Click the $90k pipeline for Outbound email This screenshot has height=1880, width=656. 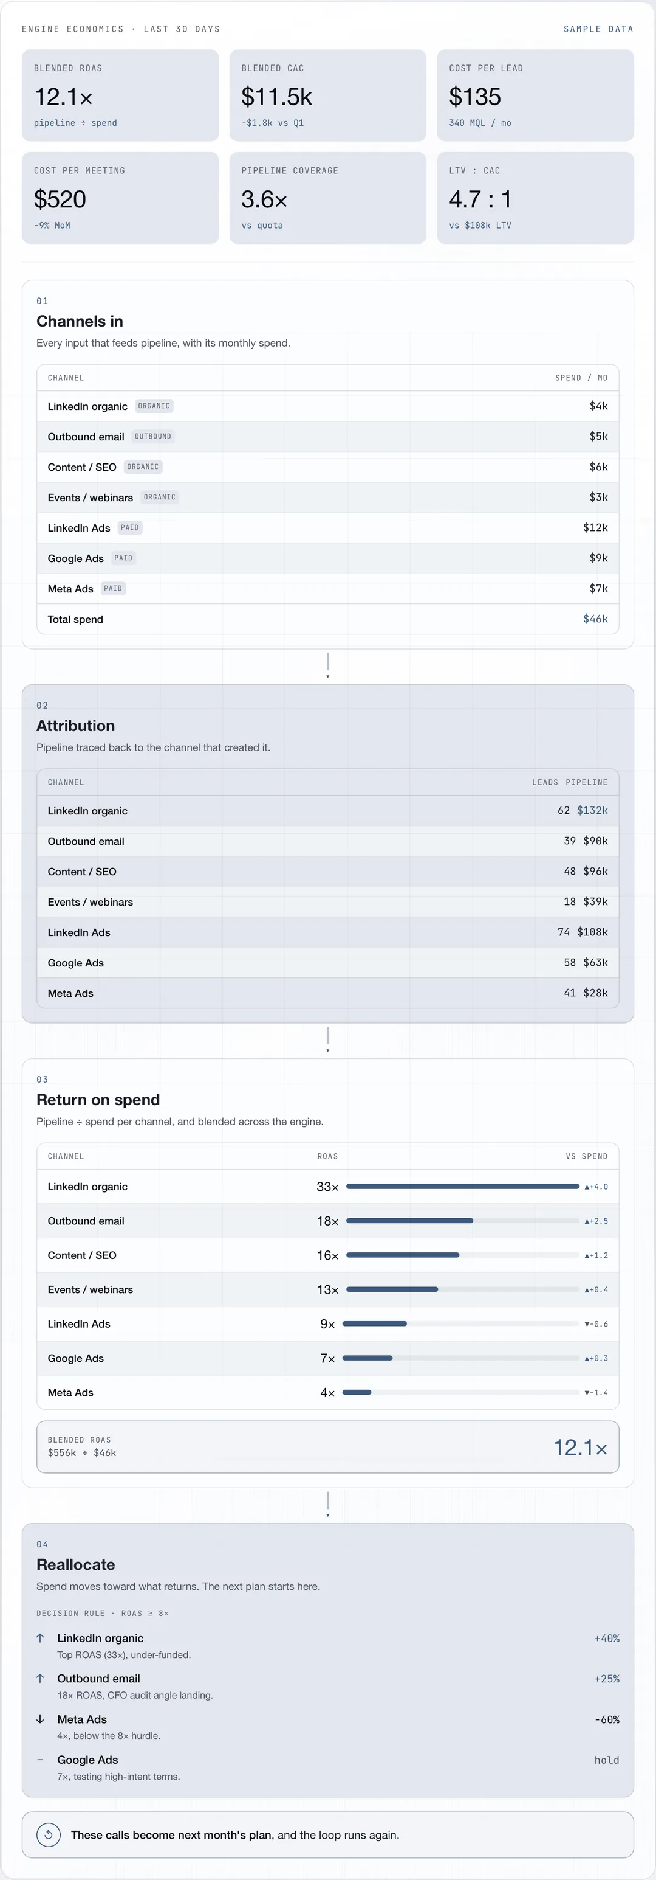pyautogui.click(x=595, y=841)
